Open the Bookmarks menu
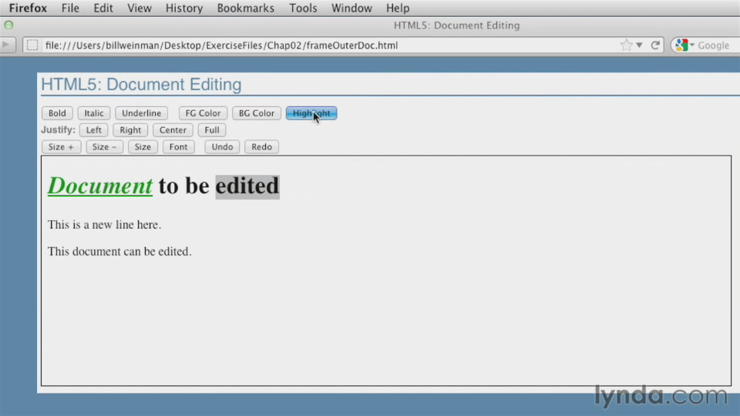Viewport: 740px width, 416px height. (245, 8)
